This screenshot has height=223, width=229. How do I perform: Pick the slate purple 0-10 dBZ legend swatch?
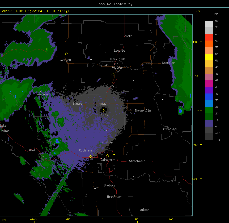point(209,123)
